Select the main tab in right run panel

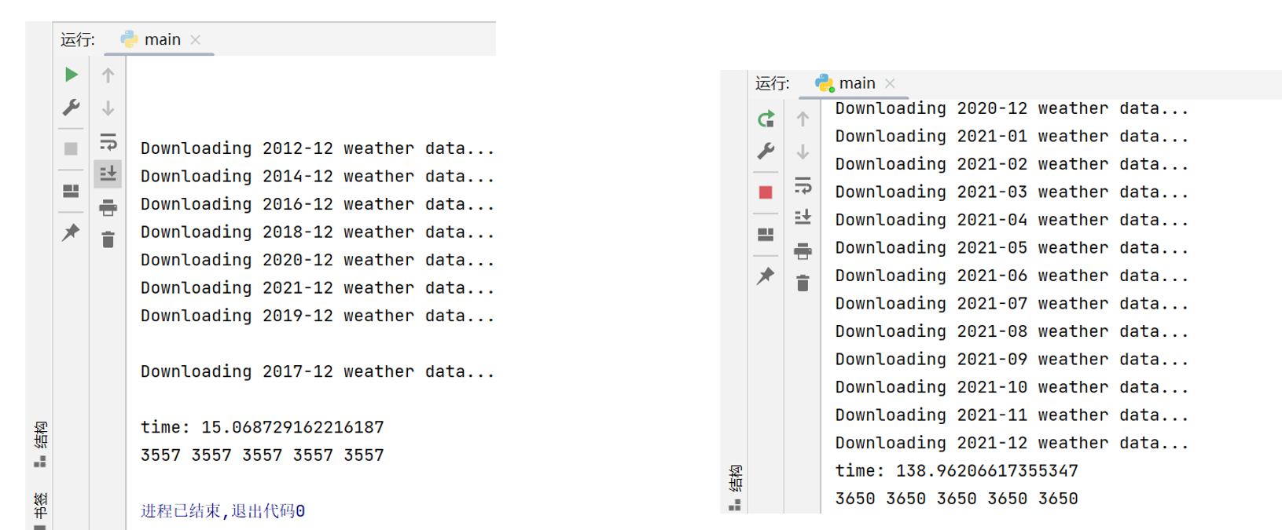pyautogui.click(x=846, y=83)
